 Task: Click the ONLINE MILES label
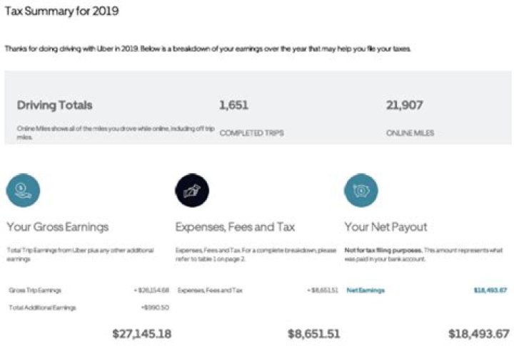[x=412, y=133]
